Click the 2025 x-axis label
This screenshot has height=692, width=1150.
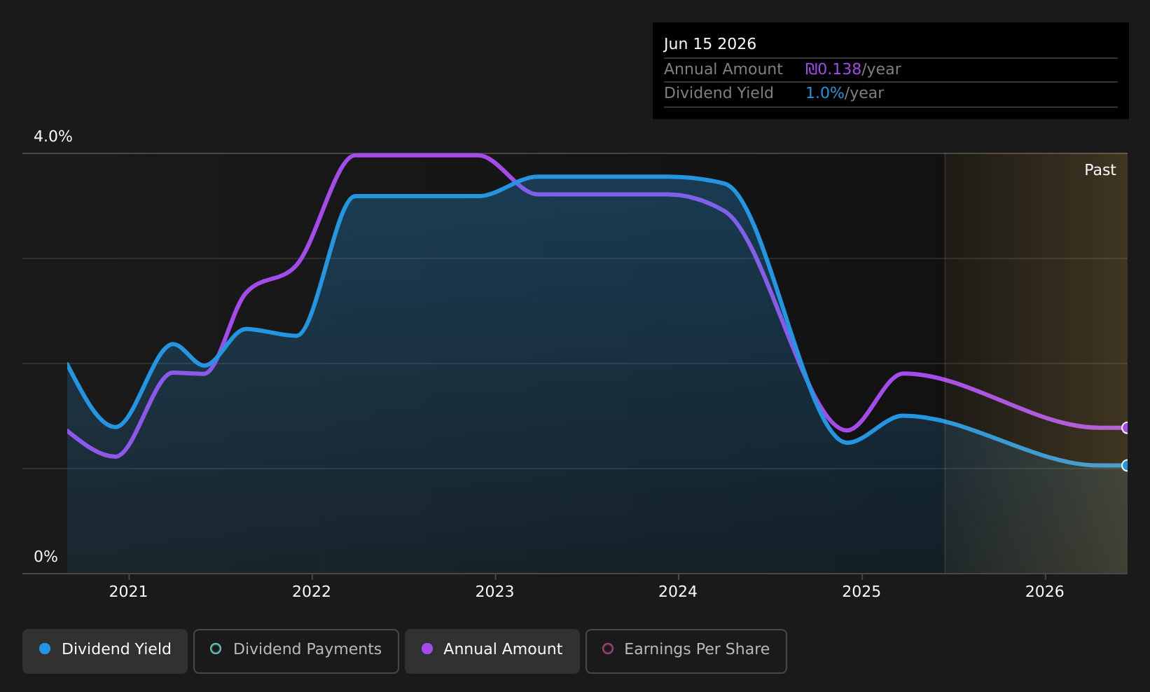pos(861,592)
